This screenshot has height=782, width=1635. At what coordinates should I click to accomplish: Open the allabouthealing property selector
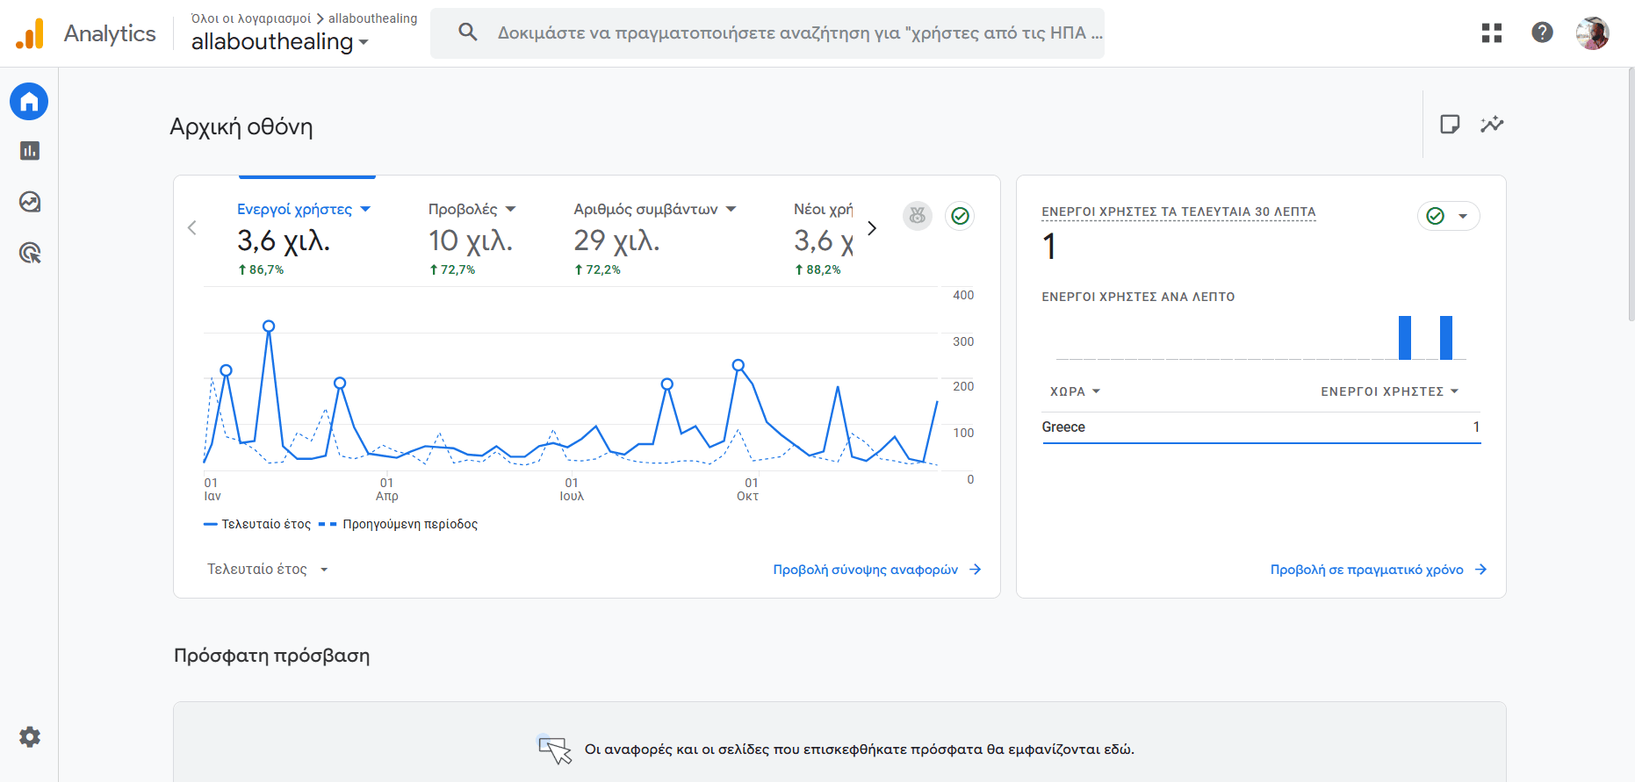pos(279,41)
